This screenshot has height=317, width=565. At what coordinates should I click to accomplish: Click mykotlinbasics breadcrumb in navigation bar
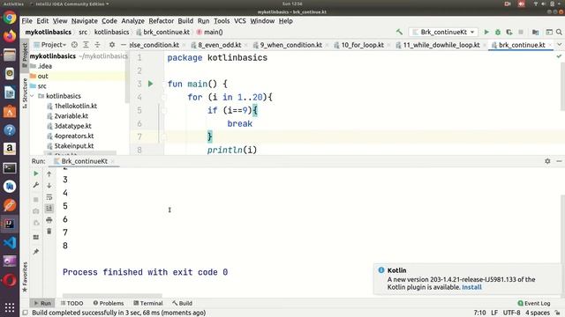pyautogui.click(x=49, y=32)
